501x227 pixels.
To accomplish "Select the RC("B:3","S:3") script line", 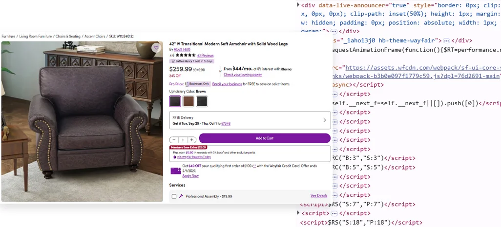I will 374,158.
